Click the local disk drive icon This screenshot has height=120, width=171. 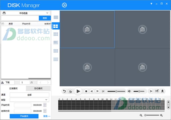pos(4,13)
